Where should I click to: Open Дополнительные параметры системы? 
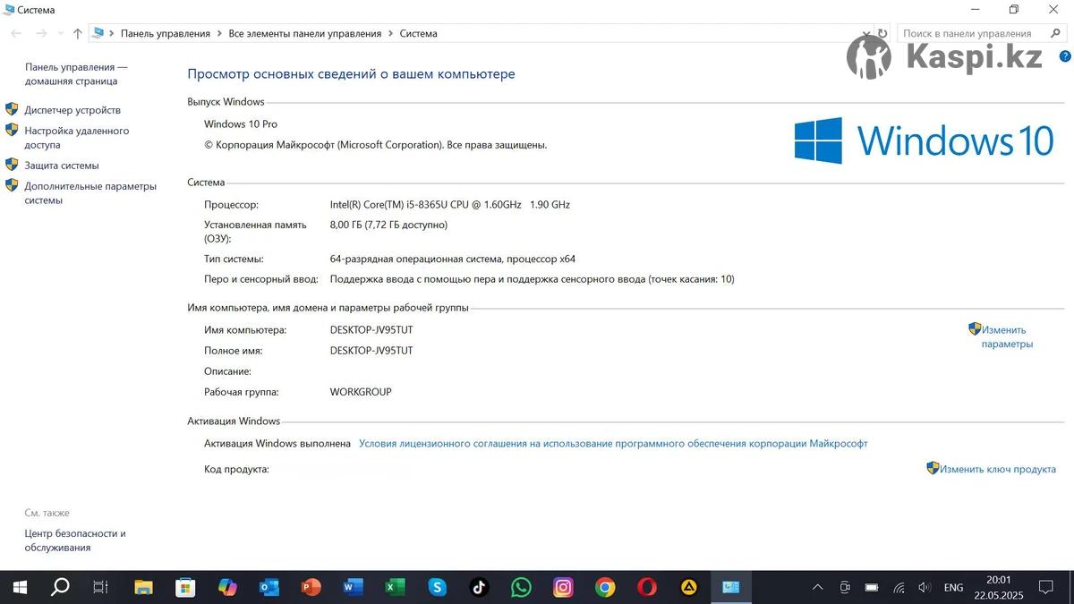point(90,193)
